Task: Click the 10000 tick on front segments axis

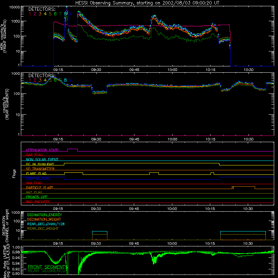Action: (x=14, y=7)
